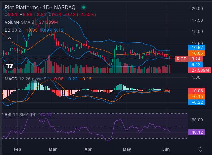The width and height of the screenshot is (212, 155).
Task: Select the RSI 14 SMA 14 label
Action: tap(20, 114)
